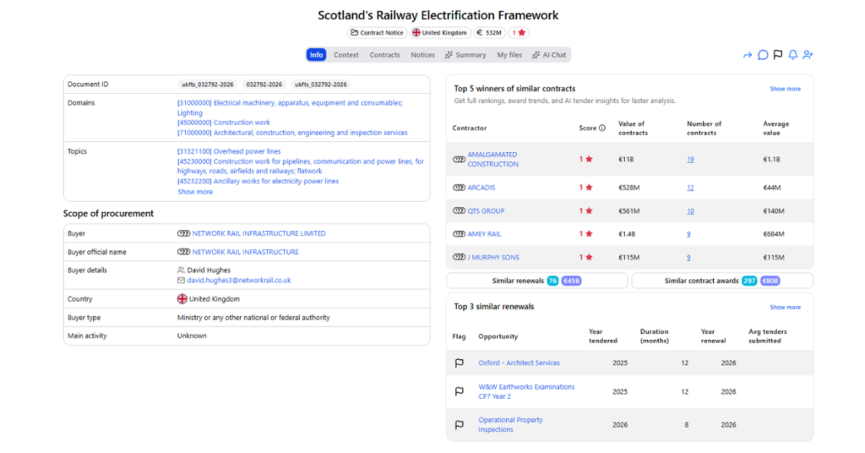Click the envelope icon beside buyer email
The width and height of the screenshot is (865, 453).
(181, 281)
